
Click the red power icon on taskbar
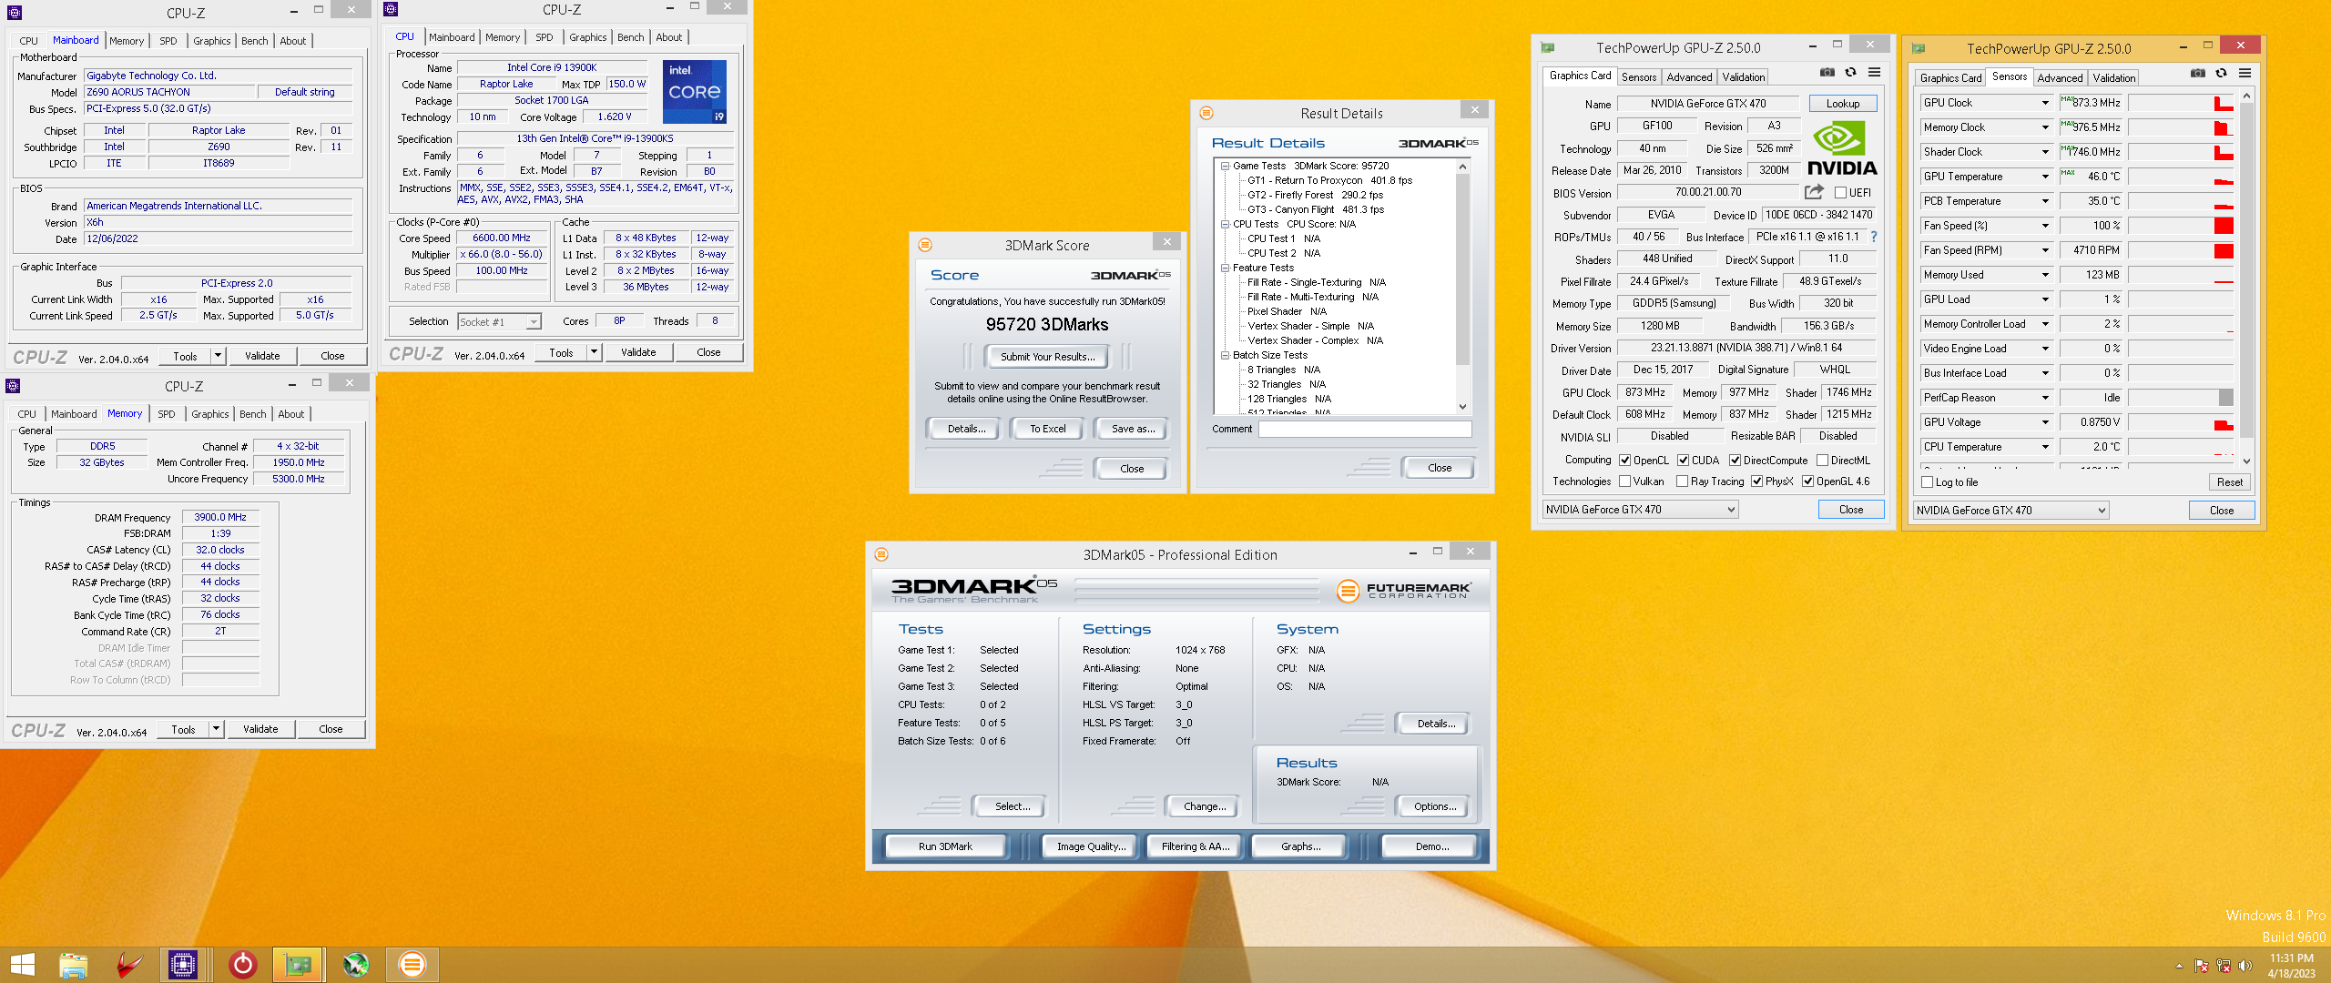pyautogui.click(x=242, y=965)
